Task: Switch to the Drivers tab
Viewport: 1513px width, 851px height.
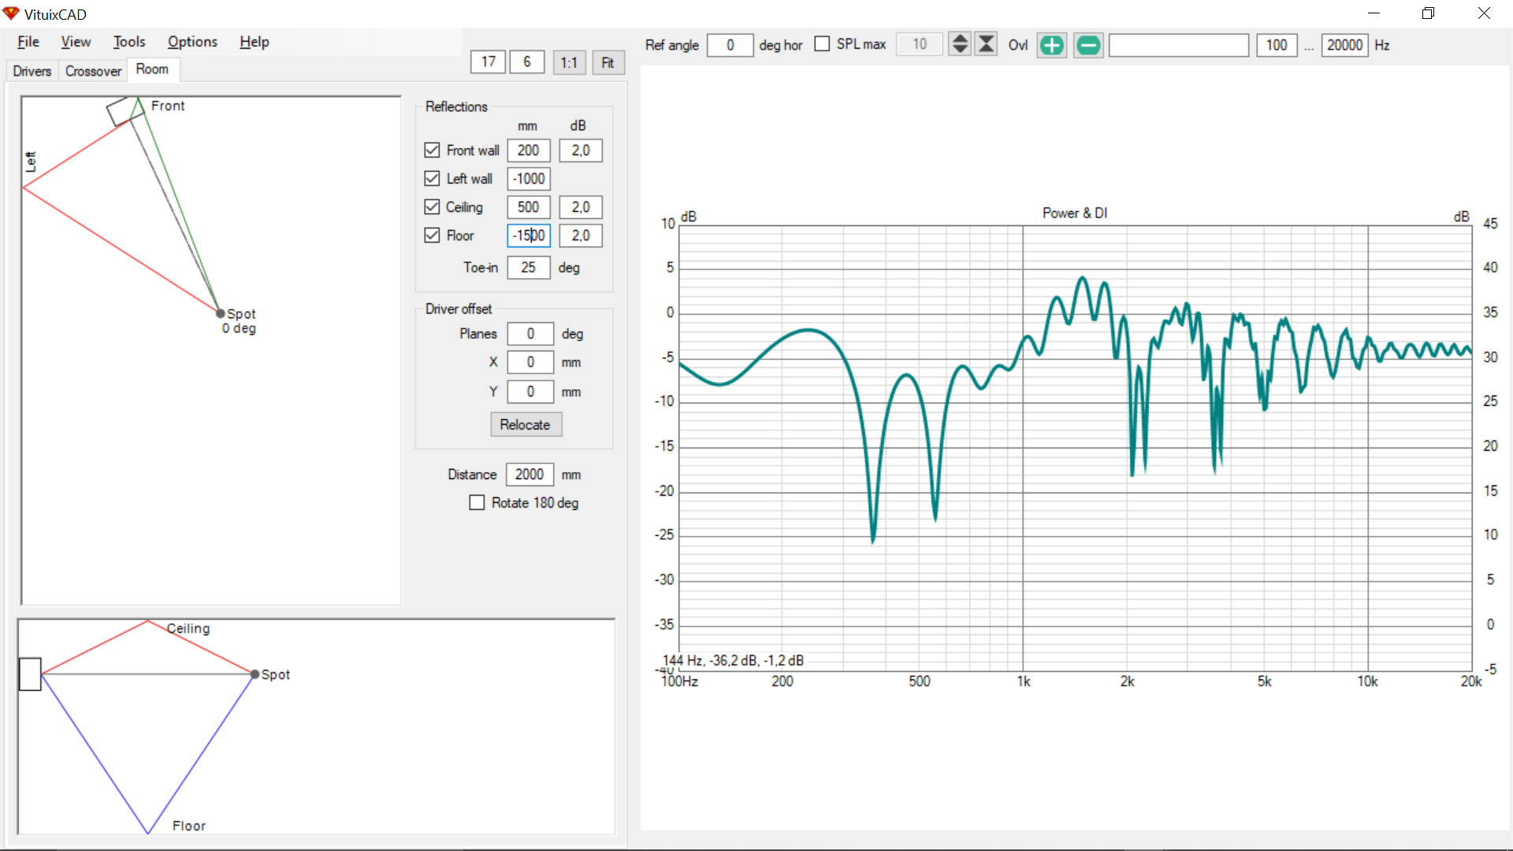Action: pyautogui.click(x=32, y=71)
